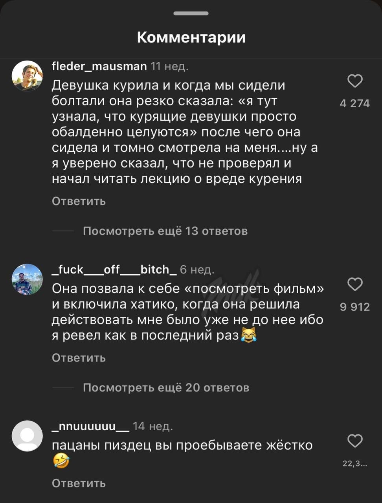The image size is (382, 503).
Task: Reply to the fleder_mausman comment via "Ответить"
Action: tap(79, 201)
